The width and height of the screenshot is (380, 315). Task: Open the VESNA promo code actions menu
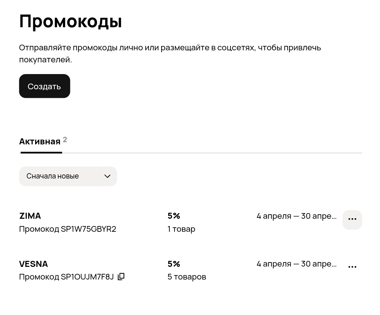coord(352,267)
